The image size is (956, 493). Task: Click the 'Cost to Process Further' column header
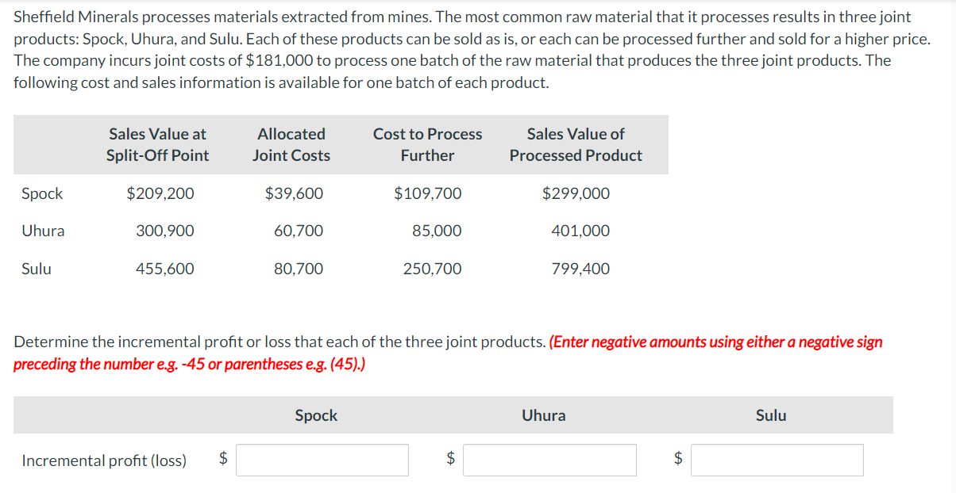[428, 145]
